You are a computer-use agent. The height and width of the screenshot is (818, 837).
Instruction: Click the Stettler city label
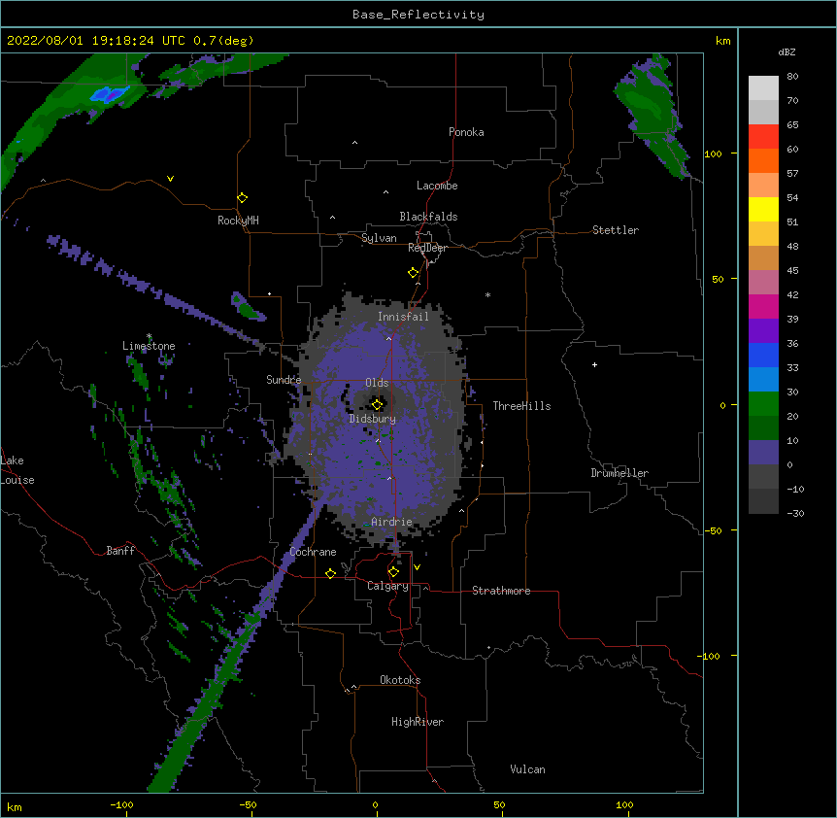[x=616, y=230]
